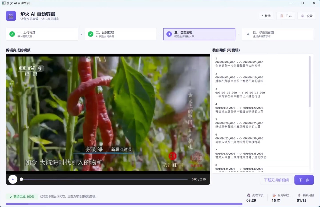
Task: Click the small app icon in the title bar
Action: 4,3
